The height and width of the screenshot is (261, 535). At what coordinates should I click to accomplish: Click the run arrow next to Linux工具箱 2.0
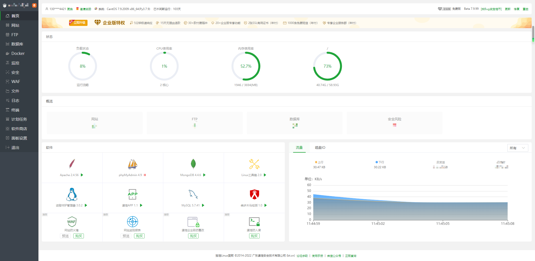click(265, 175)
